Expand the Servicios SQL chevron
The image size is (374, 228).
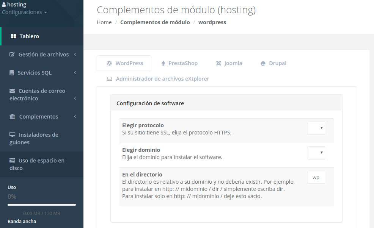point(75,72)
